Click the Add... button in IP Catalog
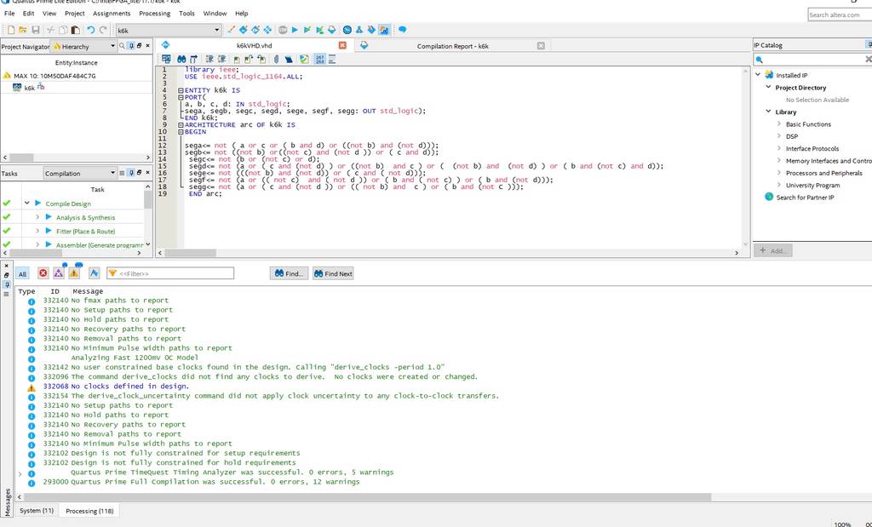This screenshot has height=527, width=872. 772,250
